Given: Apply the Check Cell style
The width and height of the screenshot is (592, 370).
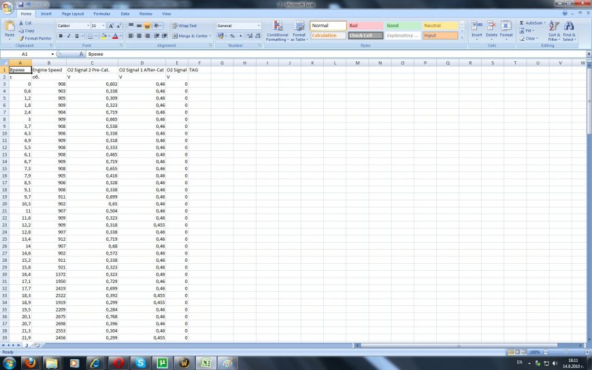Looking at the screenshot, I should pyautogui.click(x=365, y=35).
